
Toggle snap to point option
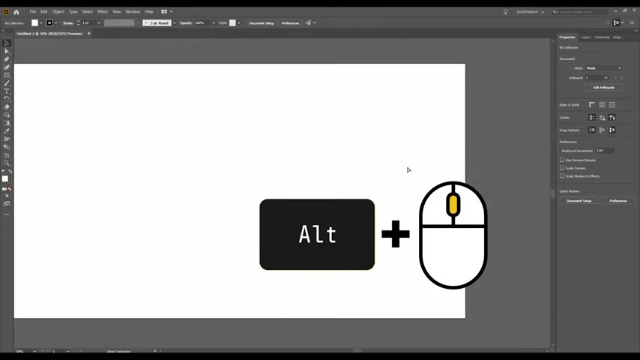592,130
